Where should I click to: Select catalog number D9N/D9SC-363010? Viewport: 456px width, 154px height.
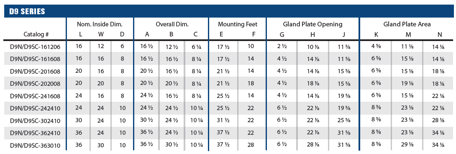coord(35,145)
